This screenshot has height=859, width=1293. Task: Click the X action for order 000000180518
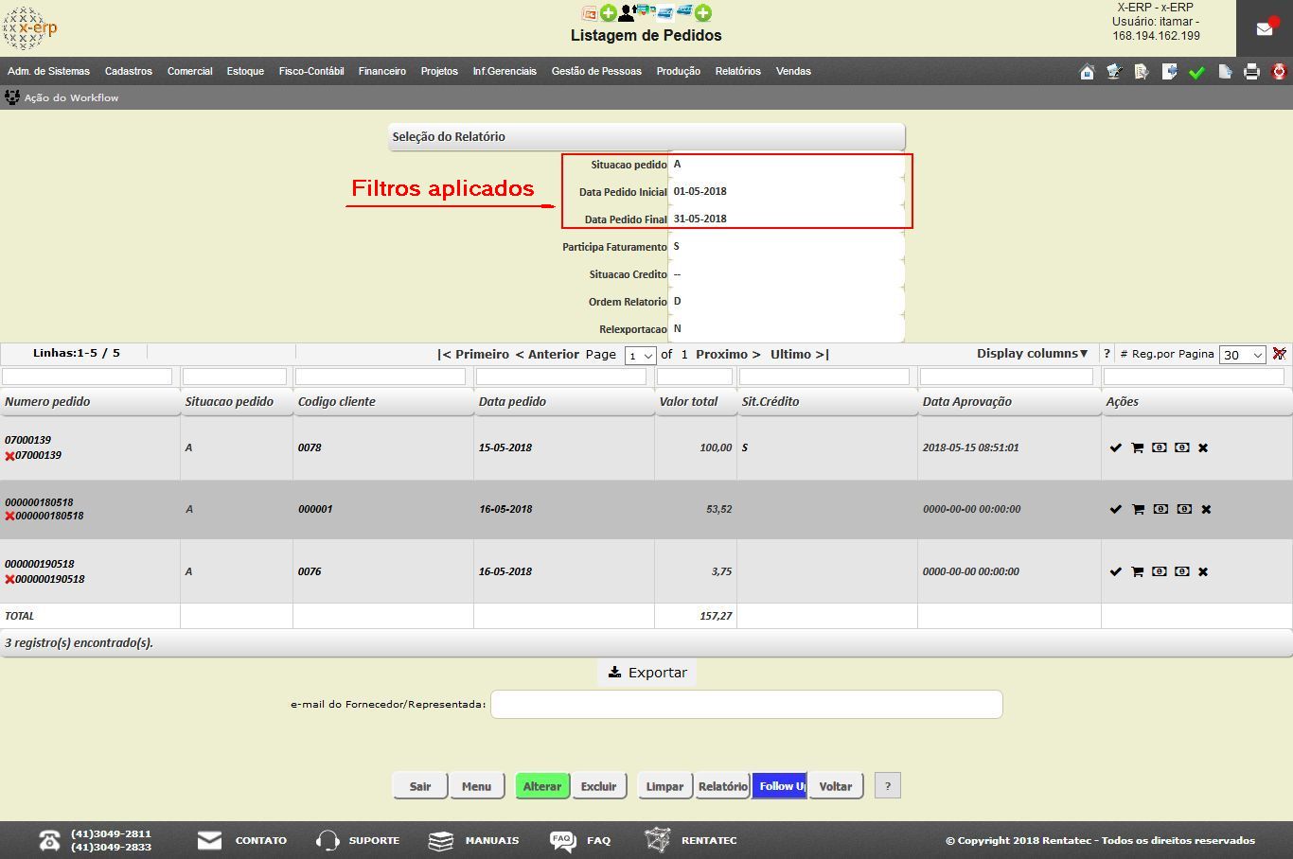pyautogui.click(x=1206, y=509)
